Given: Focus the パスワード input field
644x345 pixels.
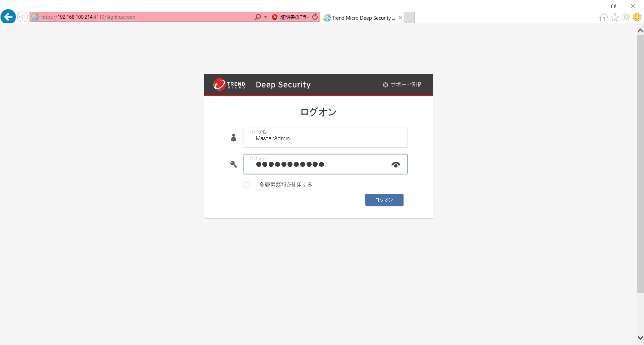Looking at the screenshot, I should pyautogui.click(x=325, y=164).
